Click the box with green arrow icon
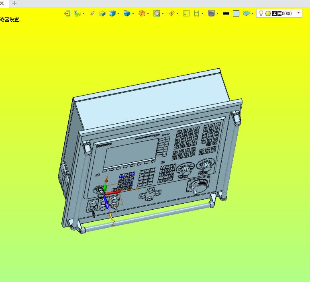 (102, 13)
